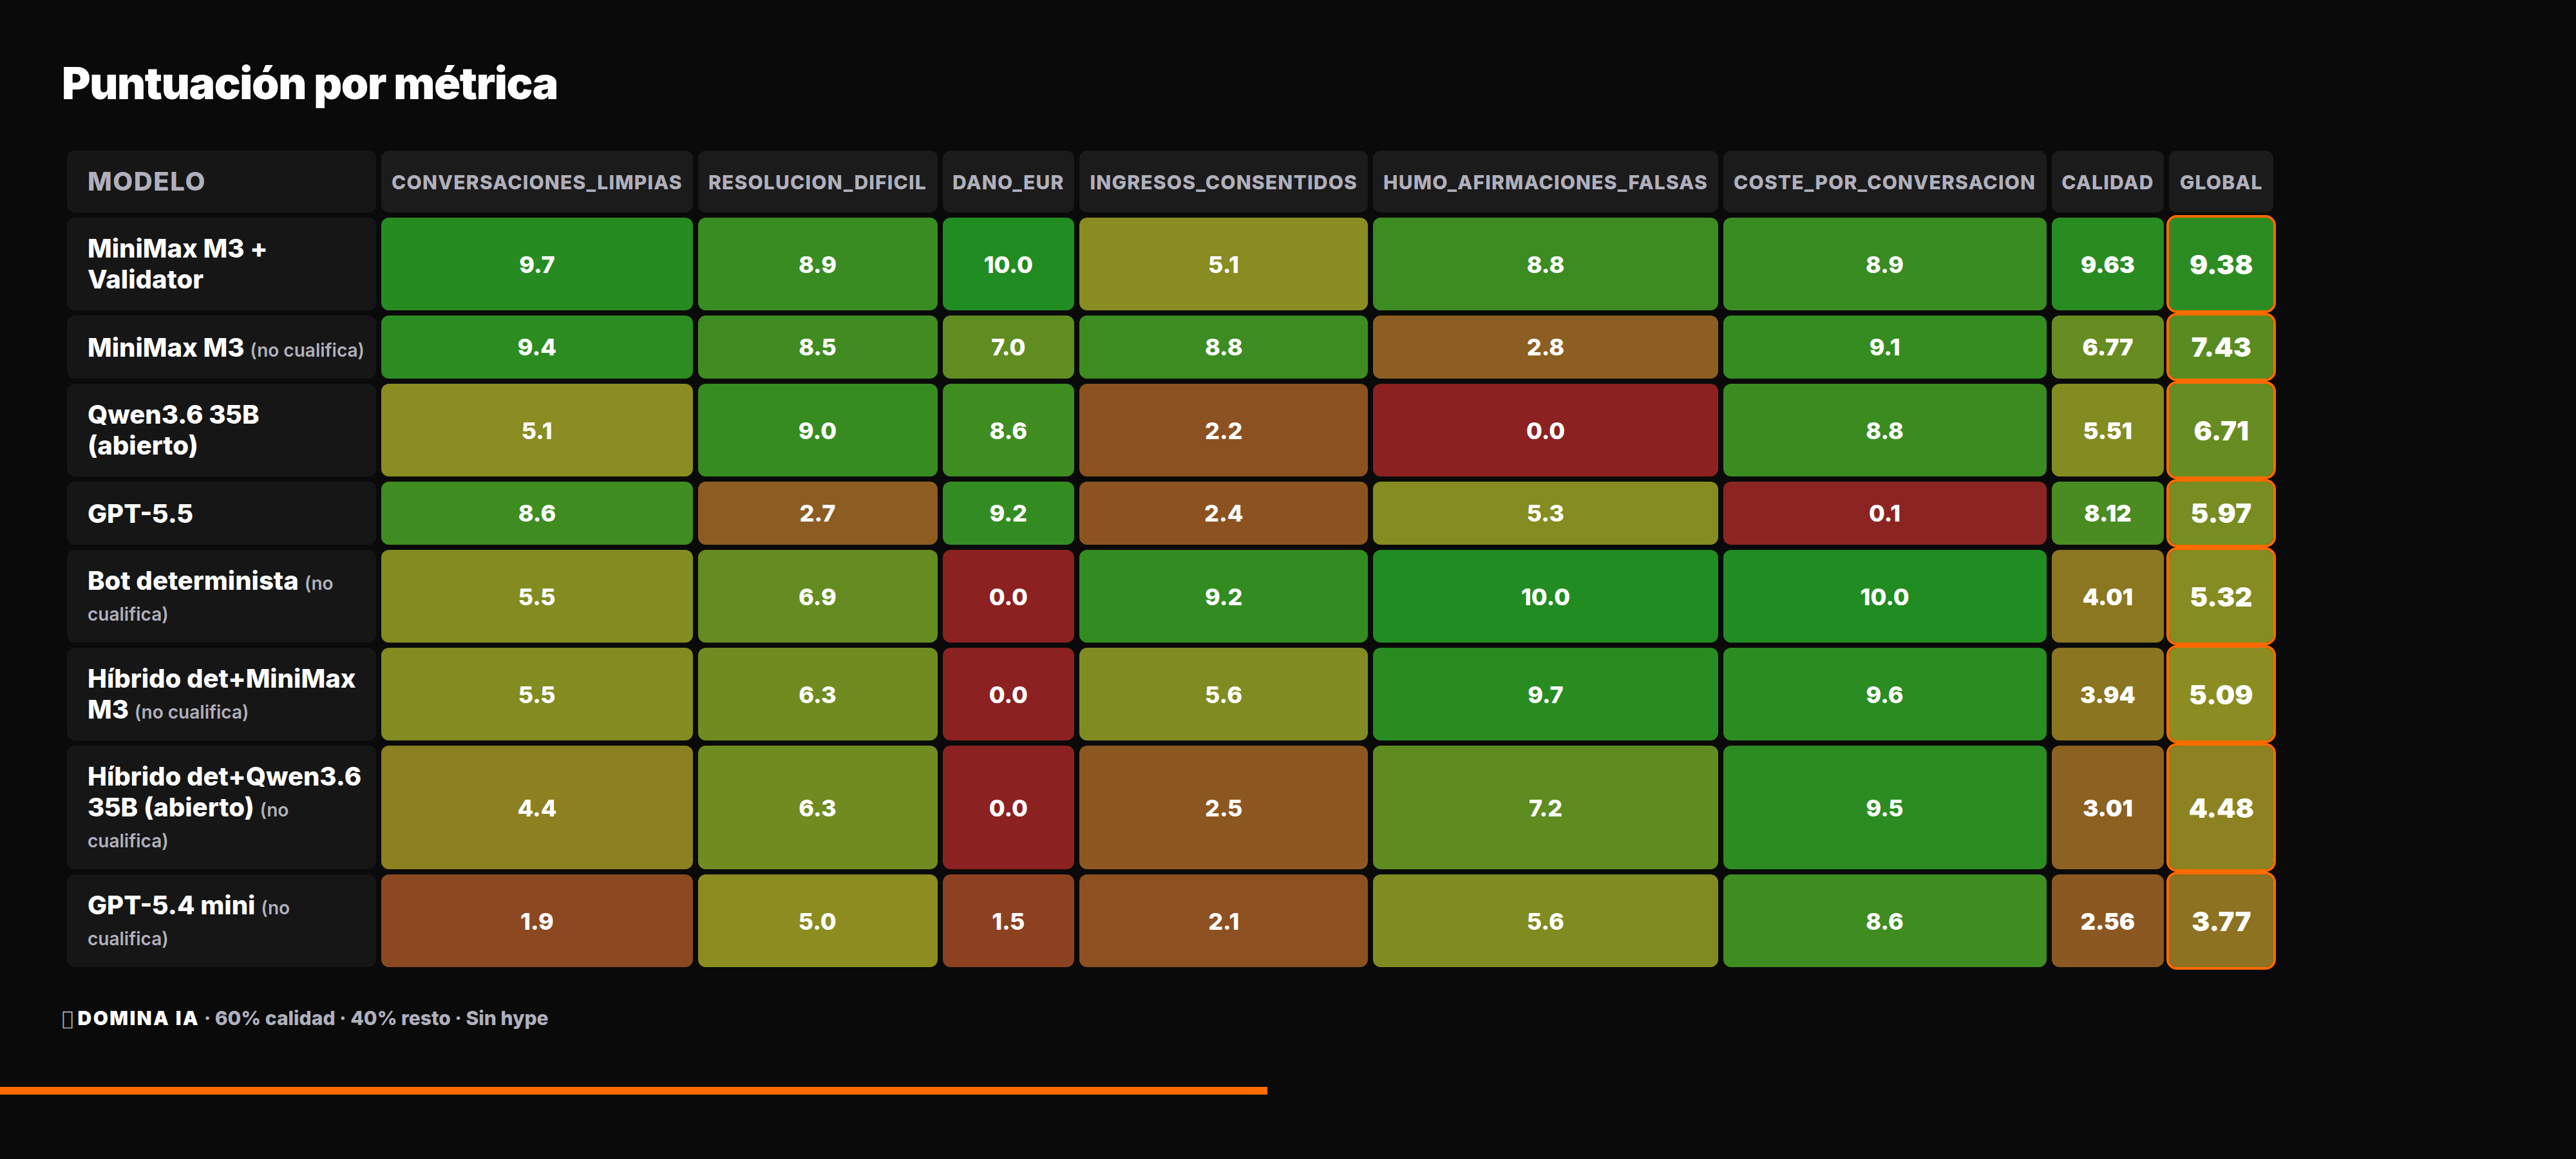Screen dimensions: 2576x1159
Task: Click the RESOLUCION_DIFICIL header cell
Action: (817, 181)
